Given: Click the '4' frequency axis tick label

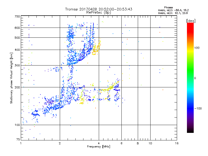Looking at the screenshot, I should [99, 143].
